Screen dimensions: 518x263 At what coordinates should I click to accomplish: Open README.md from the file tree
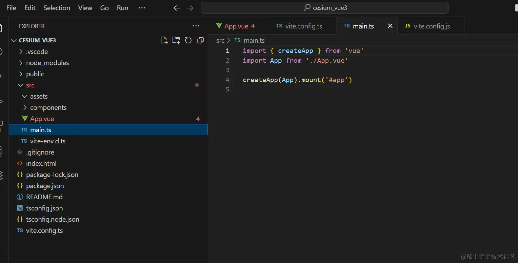pyautogui.click(x=108, y=197)
